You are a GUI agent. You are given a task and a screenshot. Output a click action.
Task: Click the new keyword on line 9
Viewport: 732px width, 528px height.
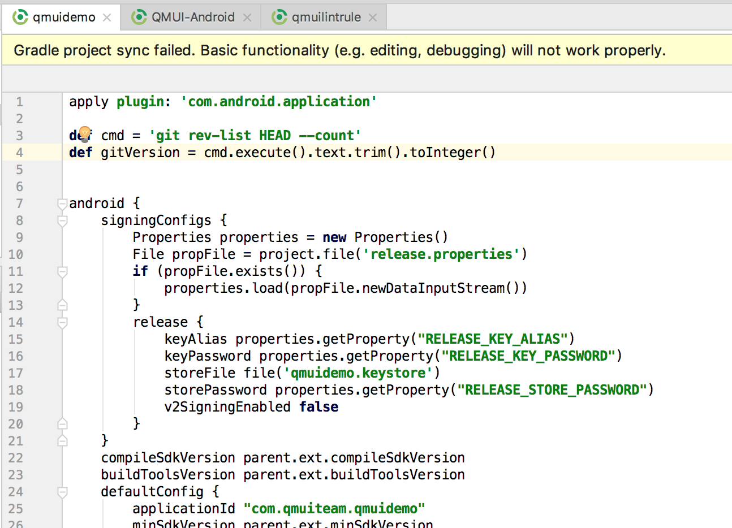334,237
